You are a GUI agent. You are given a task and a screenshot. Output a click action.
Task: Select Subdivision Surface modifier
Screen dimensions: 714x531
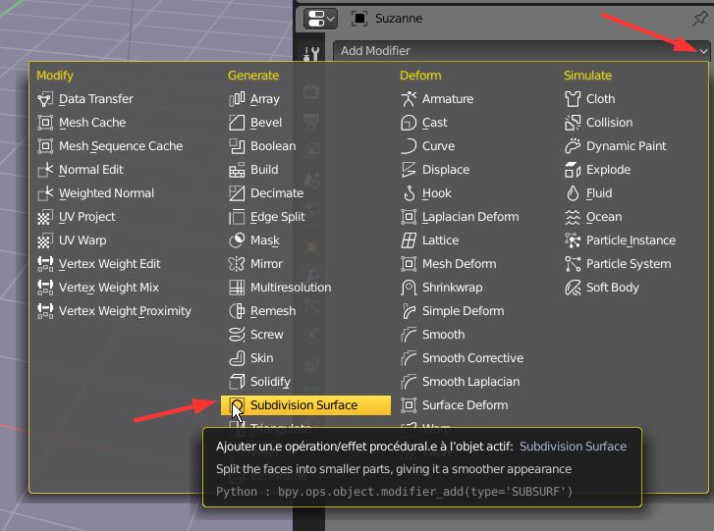(305, 405)
